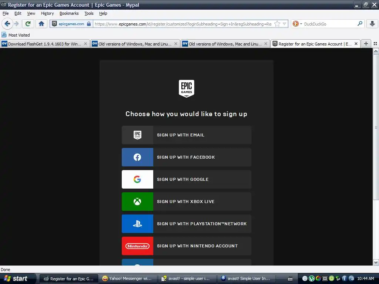The width and height of the screenshot is (379, 284).
Task: Open the File menu
Action: pyautogui.click(x=6, y=13)
